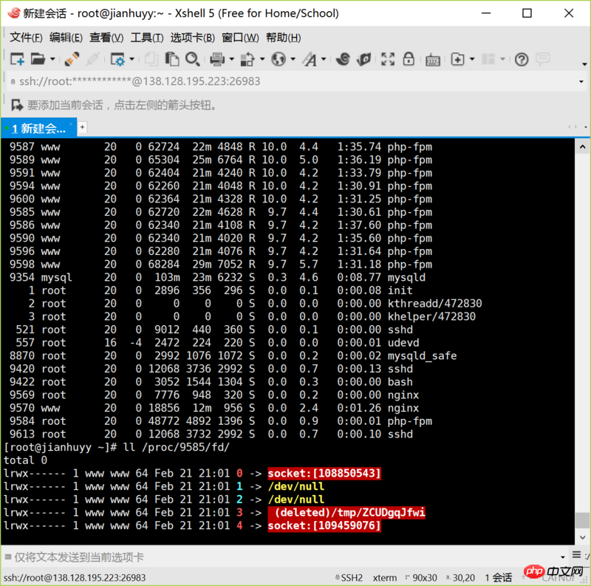Expand the Encoding globe dropdown arrow

click(x=293, y=59)
